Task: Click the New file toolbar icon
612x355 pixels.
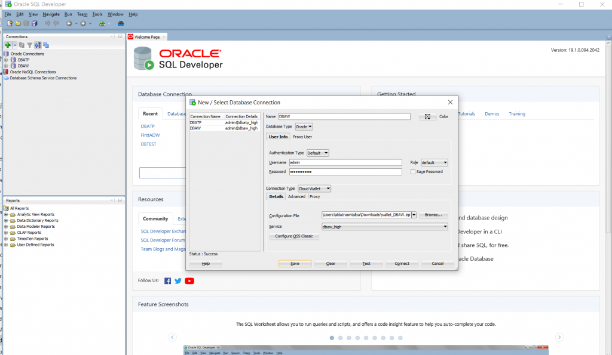Action: point(10,23)
